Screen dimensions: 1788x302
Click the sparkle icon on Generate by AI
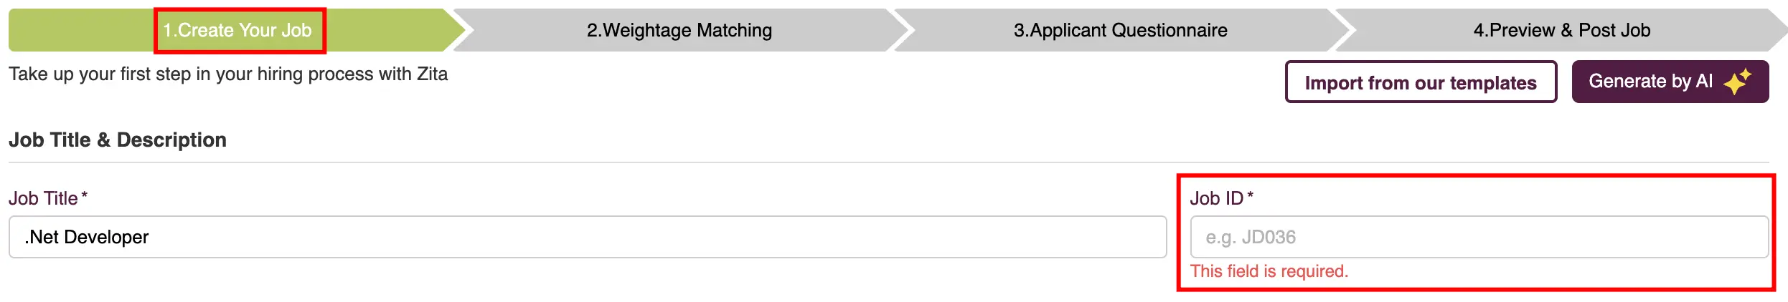coord(1737,82)
